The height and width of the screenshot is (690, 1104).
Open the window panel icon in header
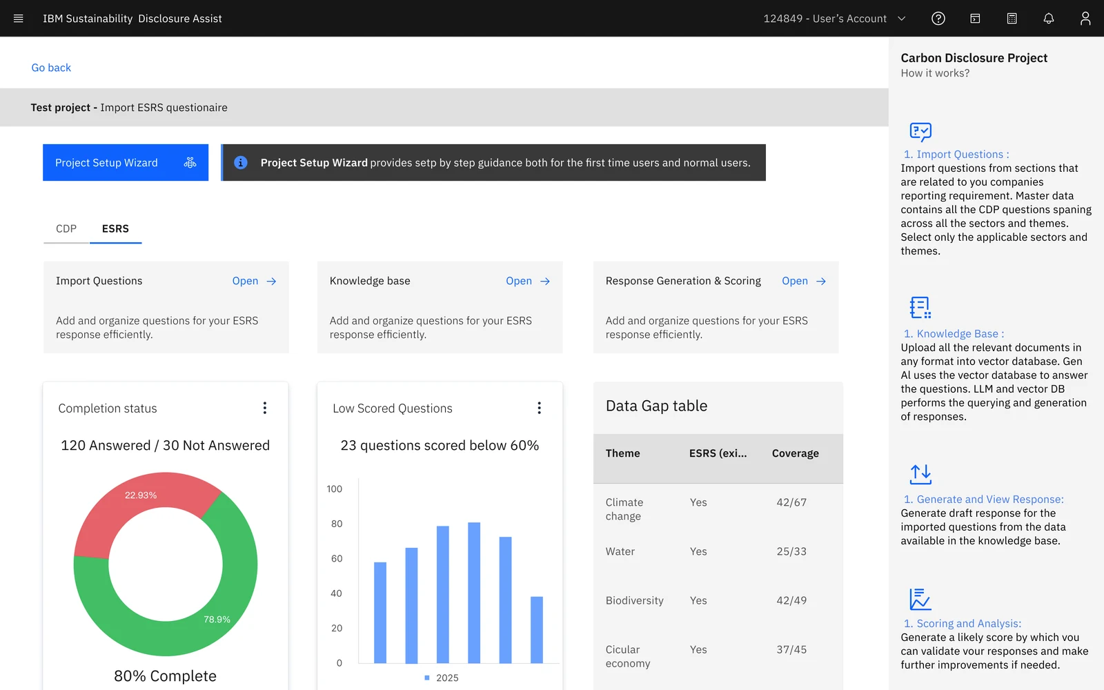point(975,19)
